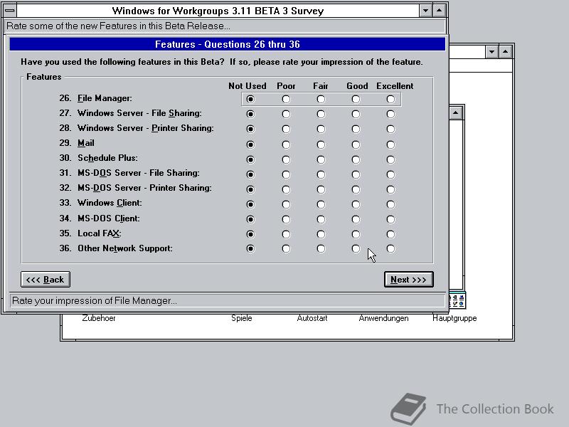Return to previous questions with Back
The image size is (569, 427).
(x=46, y=279)
